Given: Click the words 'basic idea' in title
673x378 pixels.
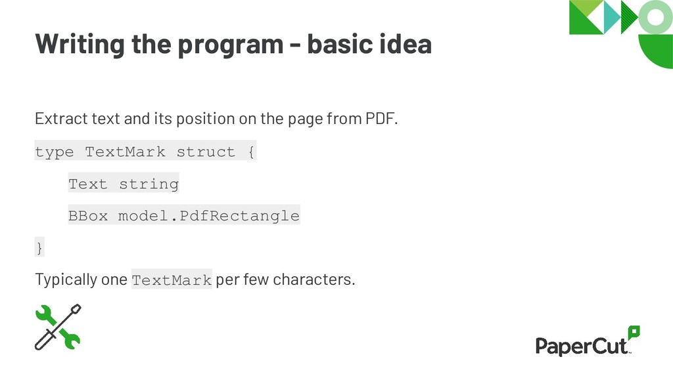Looking at the screenshot, I should click(x=369, y=44).
